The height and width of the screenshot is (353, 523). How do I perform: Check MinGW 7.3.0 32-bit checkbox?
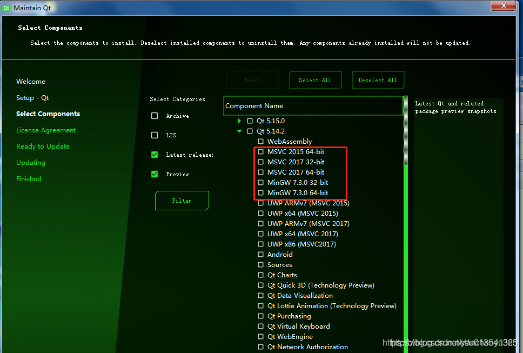pyautogui.click(x=260, y=183)
